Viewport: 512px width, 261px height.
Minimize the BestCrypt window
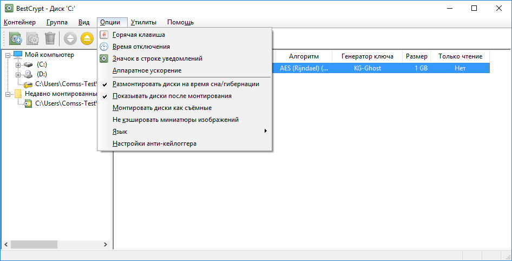[450, 8]
